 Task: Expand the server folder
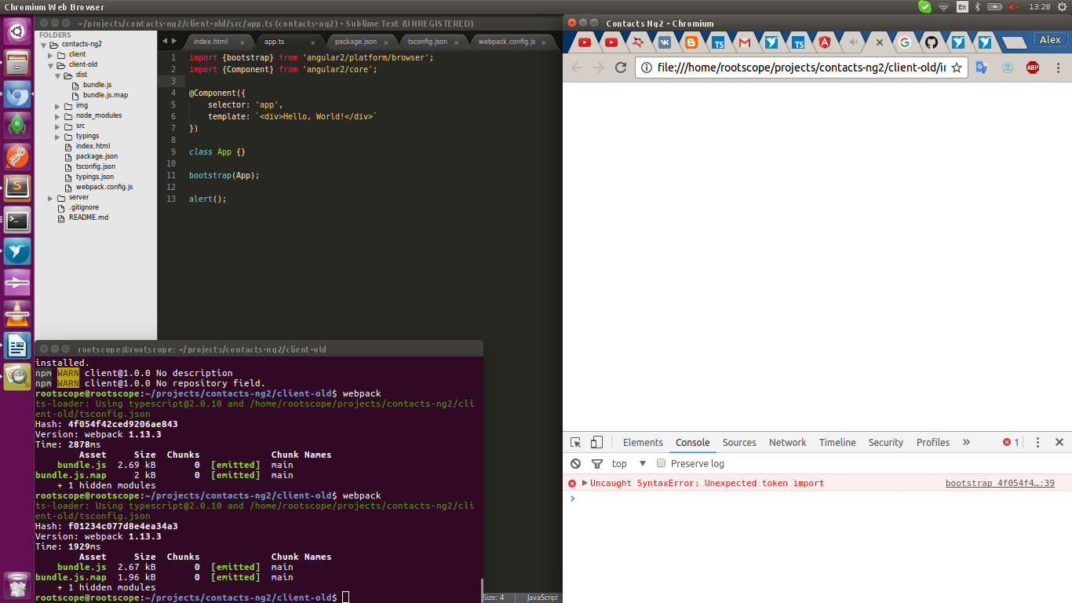(51, 198)
